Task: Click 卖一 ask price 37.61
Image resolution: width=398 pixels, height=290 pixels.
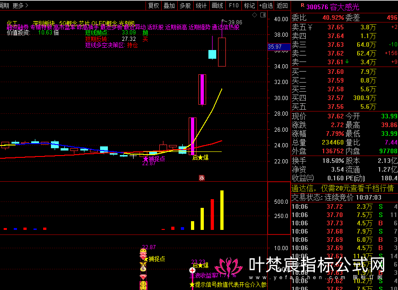Action: [x=336, y=62]
